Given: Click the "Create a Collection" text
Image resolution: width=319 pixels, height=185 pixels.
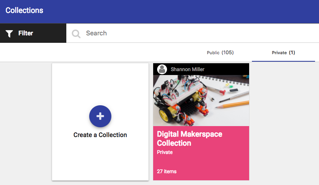Looking at the screenshot, I should coord(100,135).
